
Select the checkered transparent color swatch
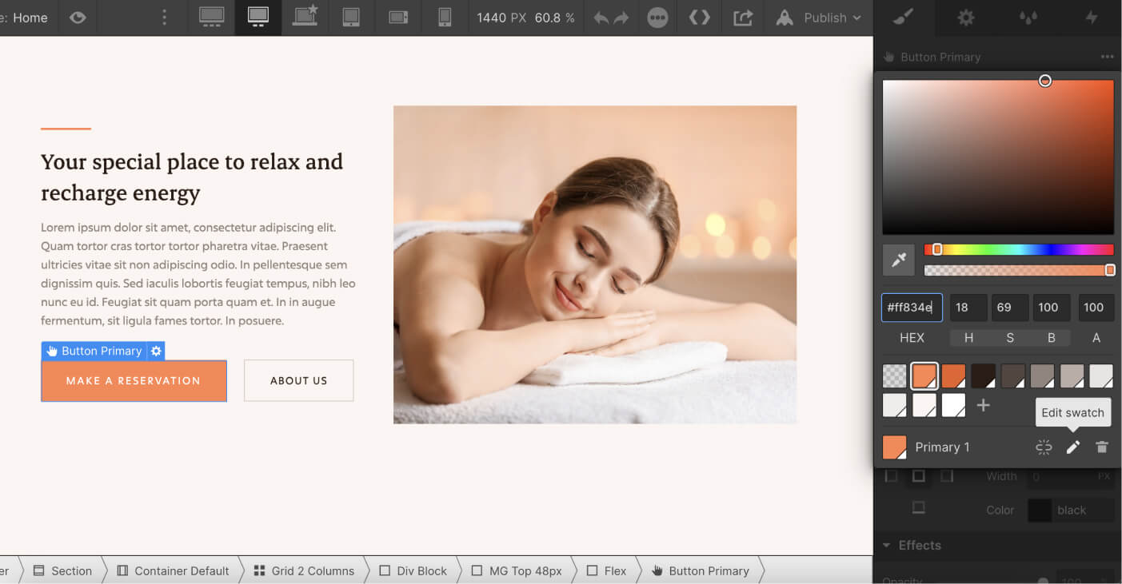point(894,375)
